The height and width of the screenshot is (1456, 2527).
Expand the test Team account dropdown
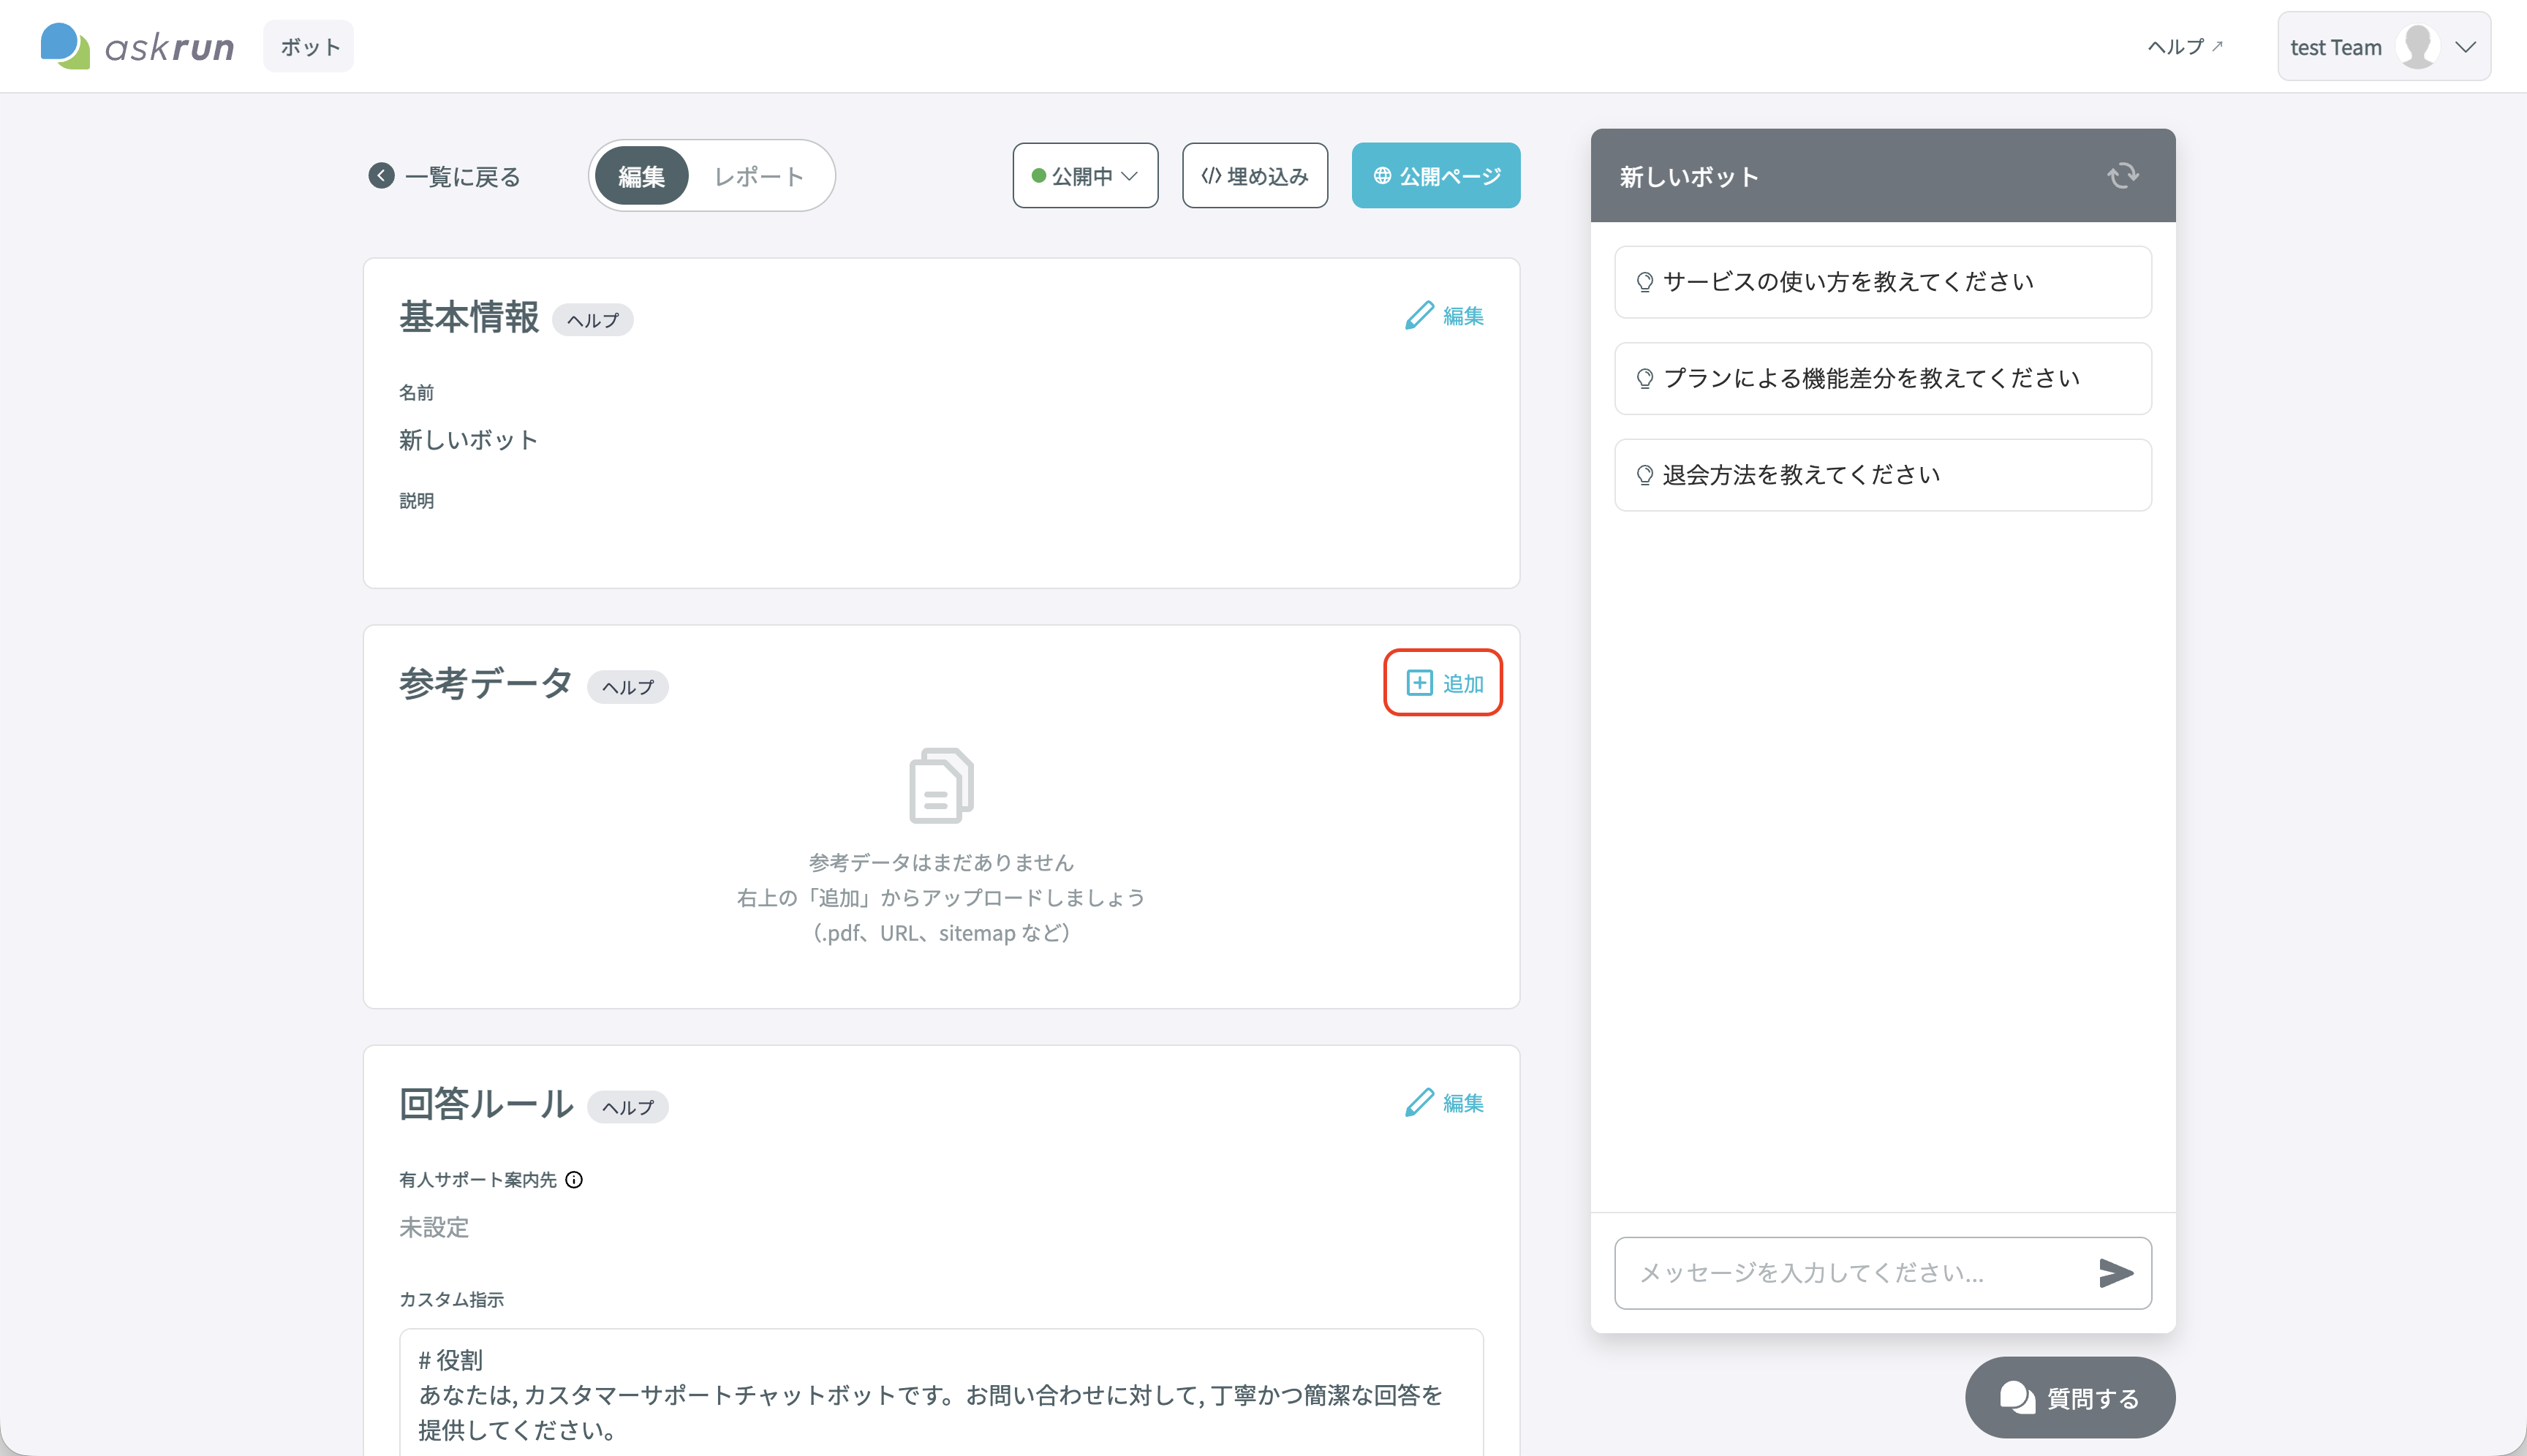(x=2383, y=46)
